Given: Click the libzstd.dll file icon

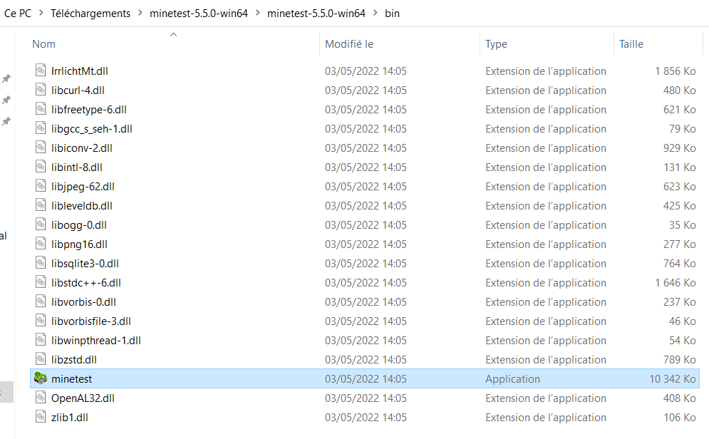Looking at the screenshot, I should (41, 359).
